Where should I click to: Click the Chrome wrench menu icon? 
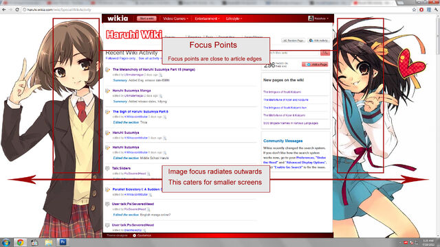pyautogui.click(x=436, y=10)
